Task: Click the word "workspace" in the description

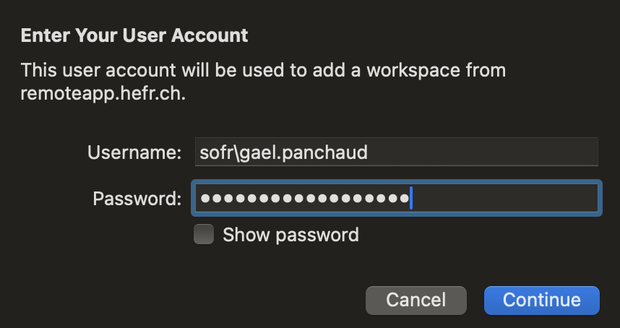Action: pyautogui.click(x=413, y=71)
